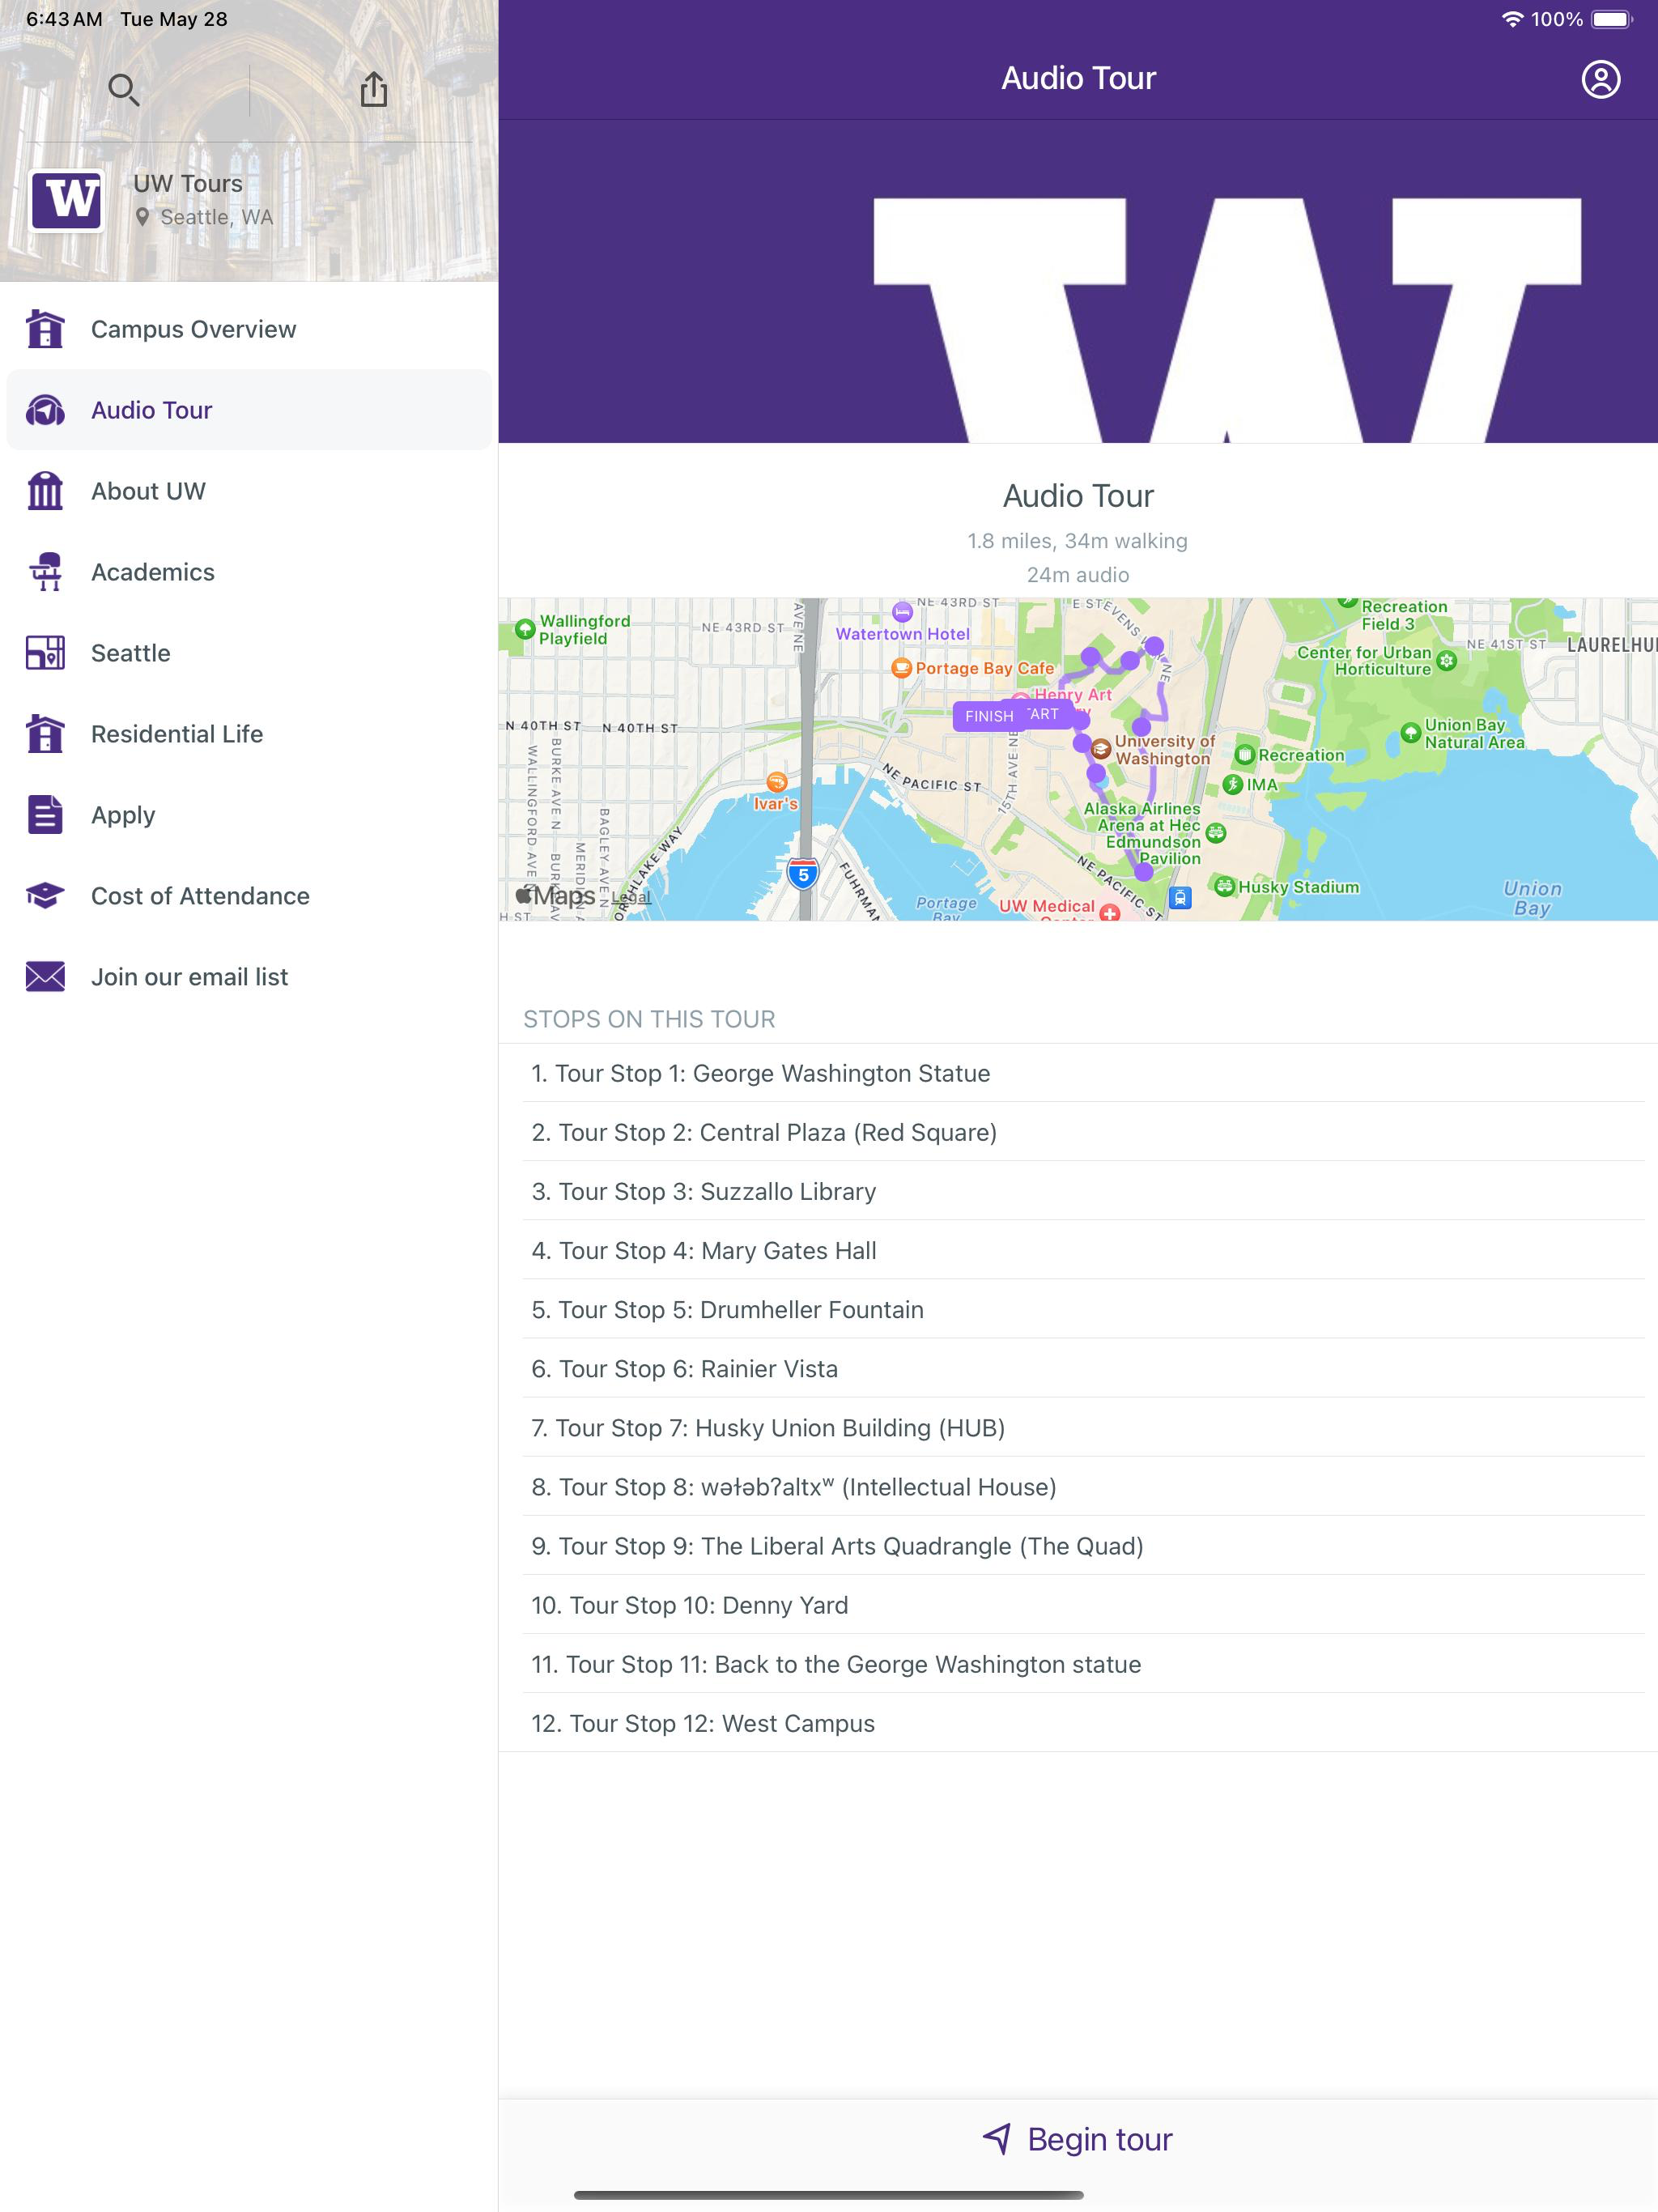Click the Apply document icon
The width and height of the screenshot is (1658, 2212).
45,815
